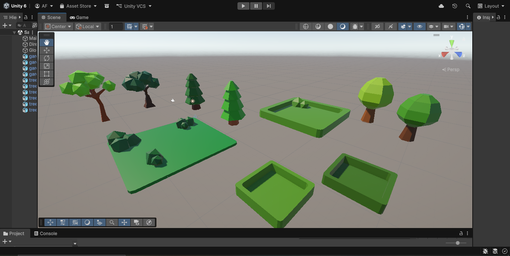510x256 pixels.
Task: Toggle scene audio mute button
Action: tap(391, 26)
